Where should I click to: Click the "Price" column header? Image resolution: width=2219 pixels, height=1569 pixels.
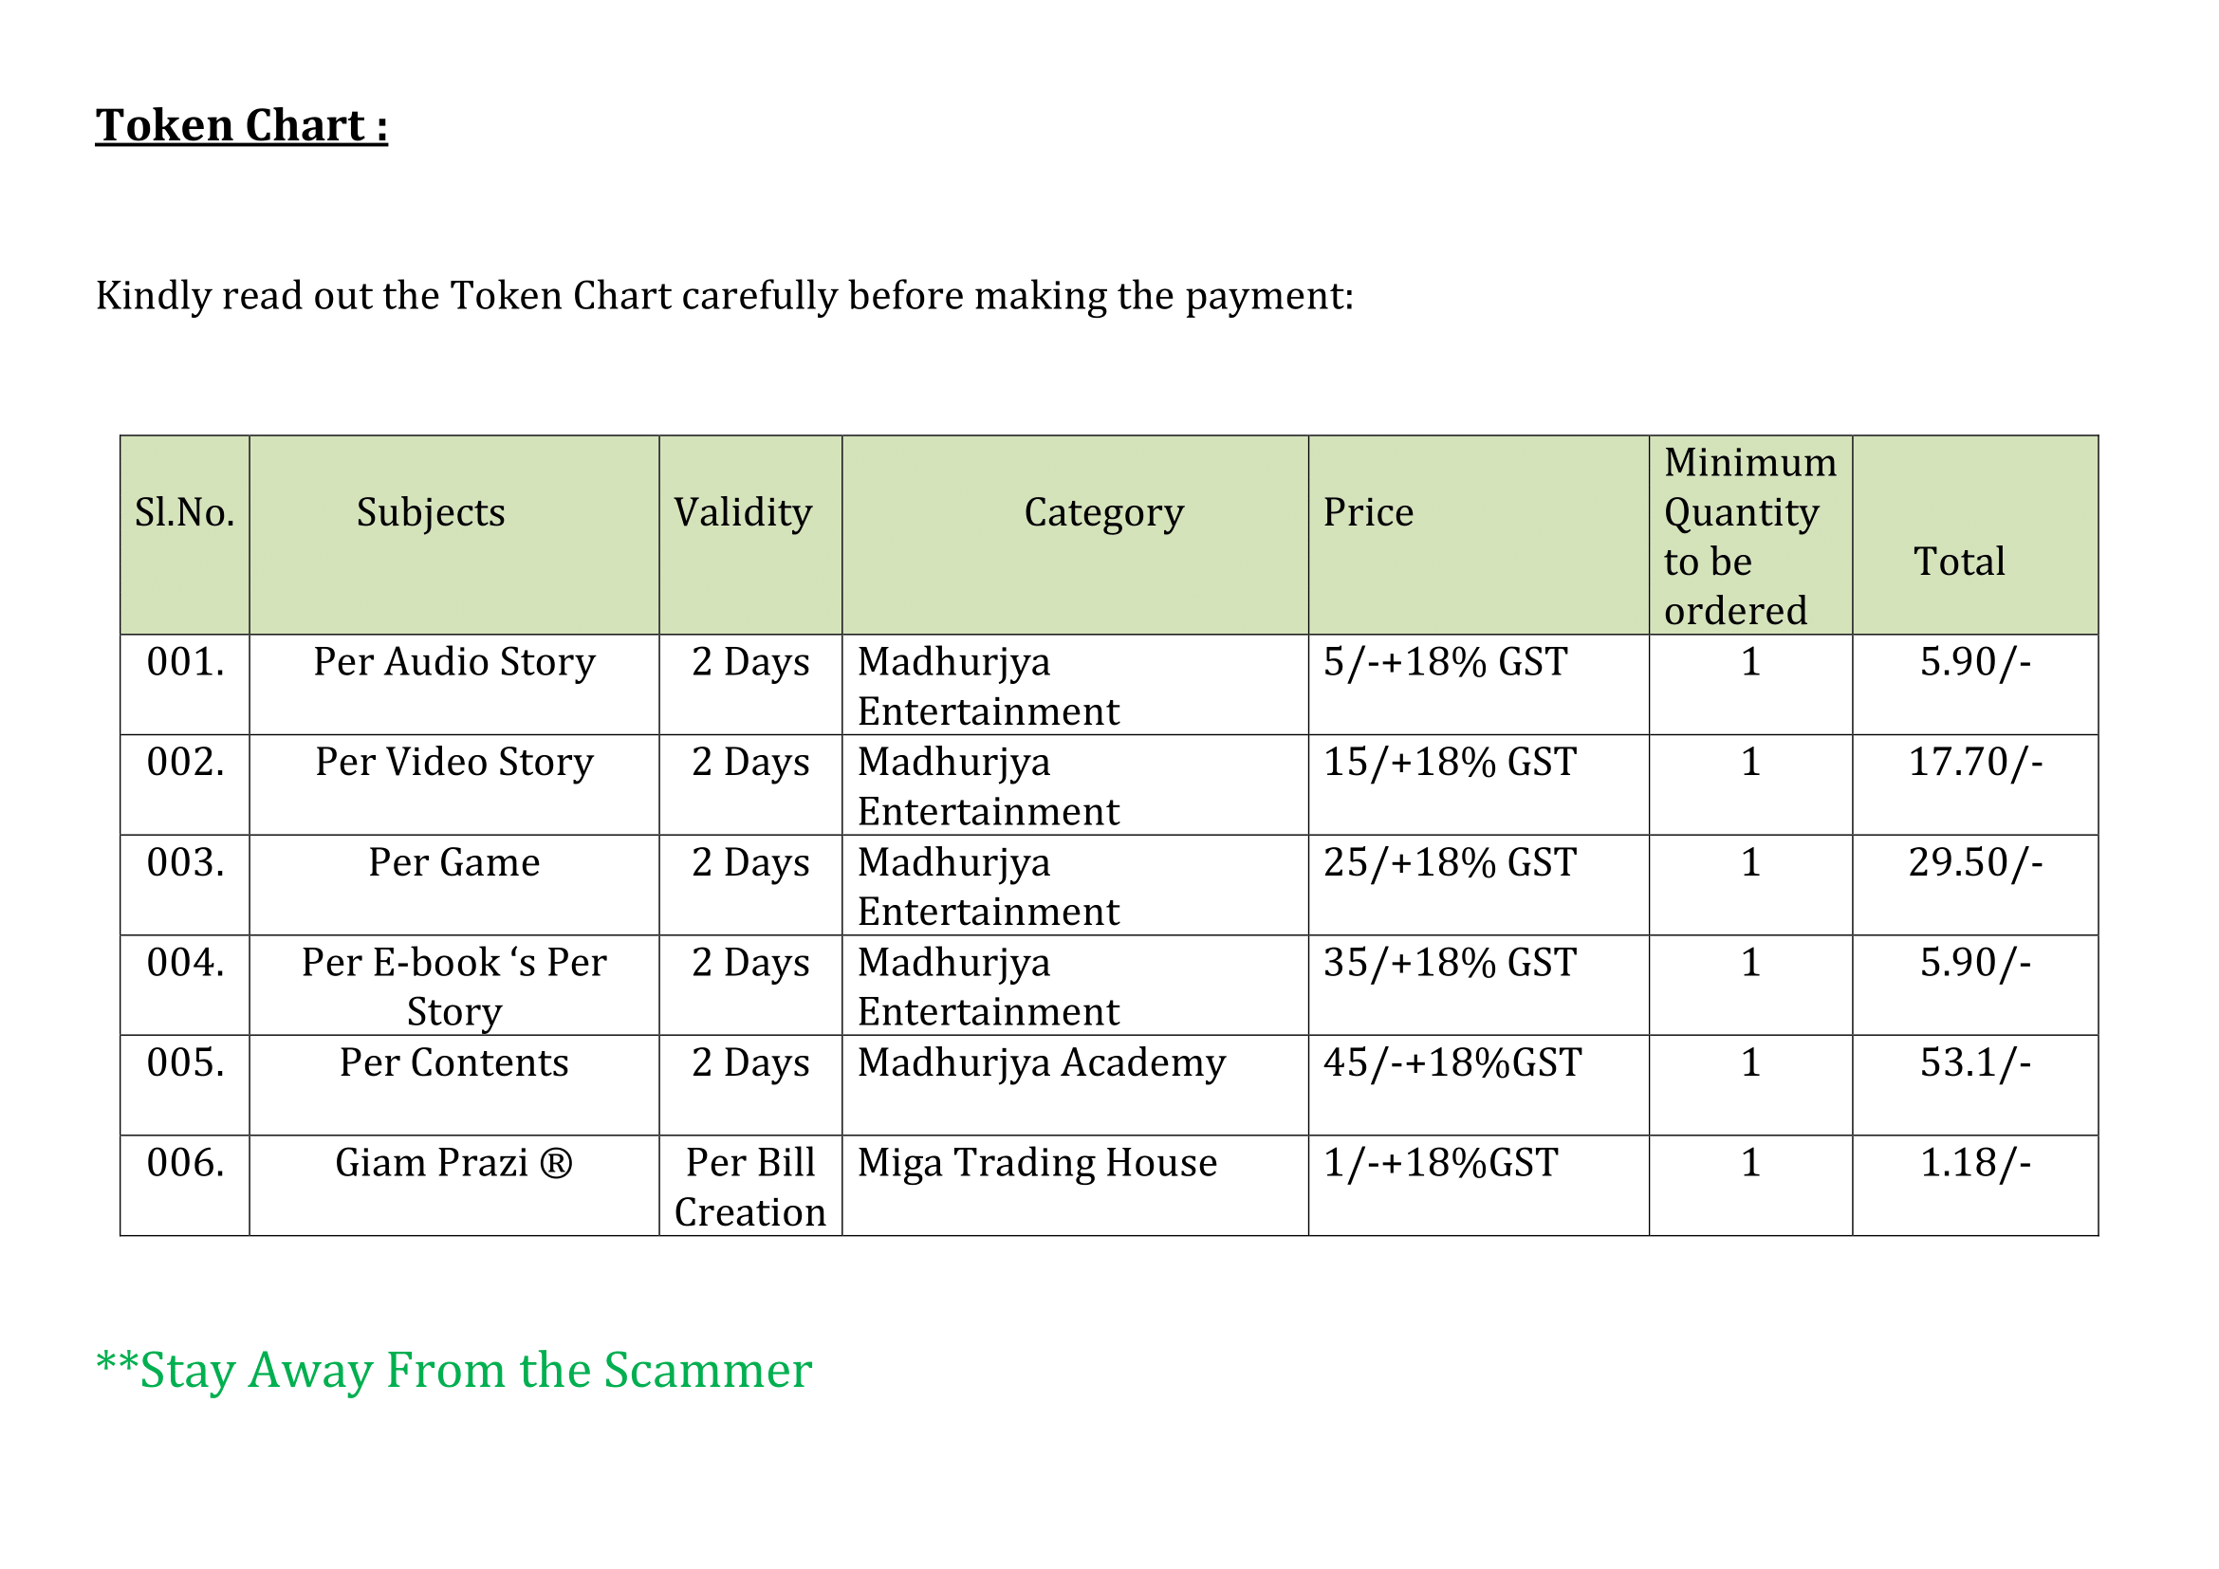(1368, 512)
